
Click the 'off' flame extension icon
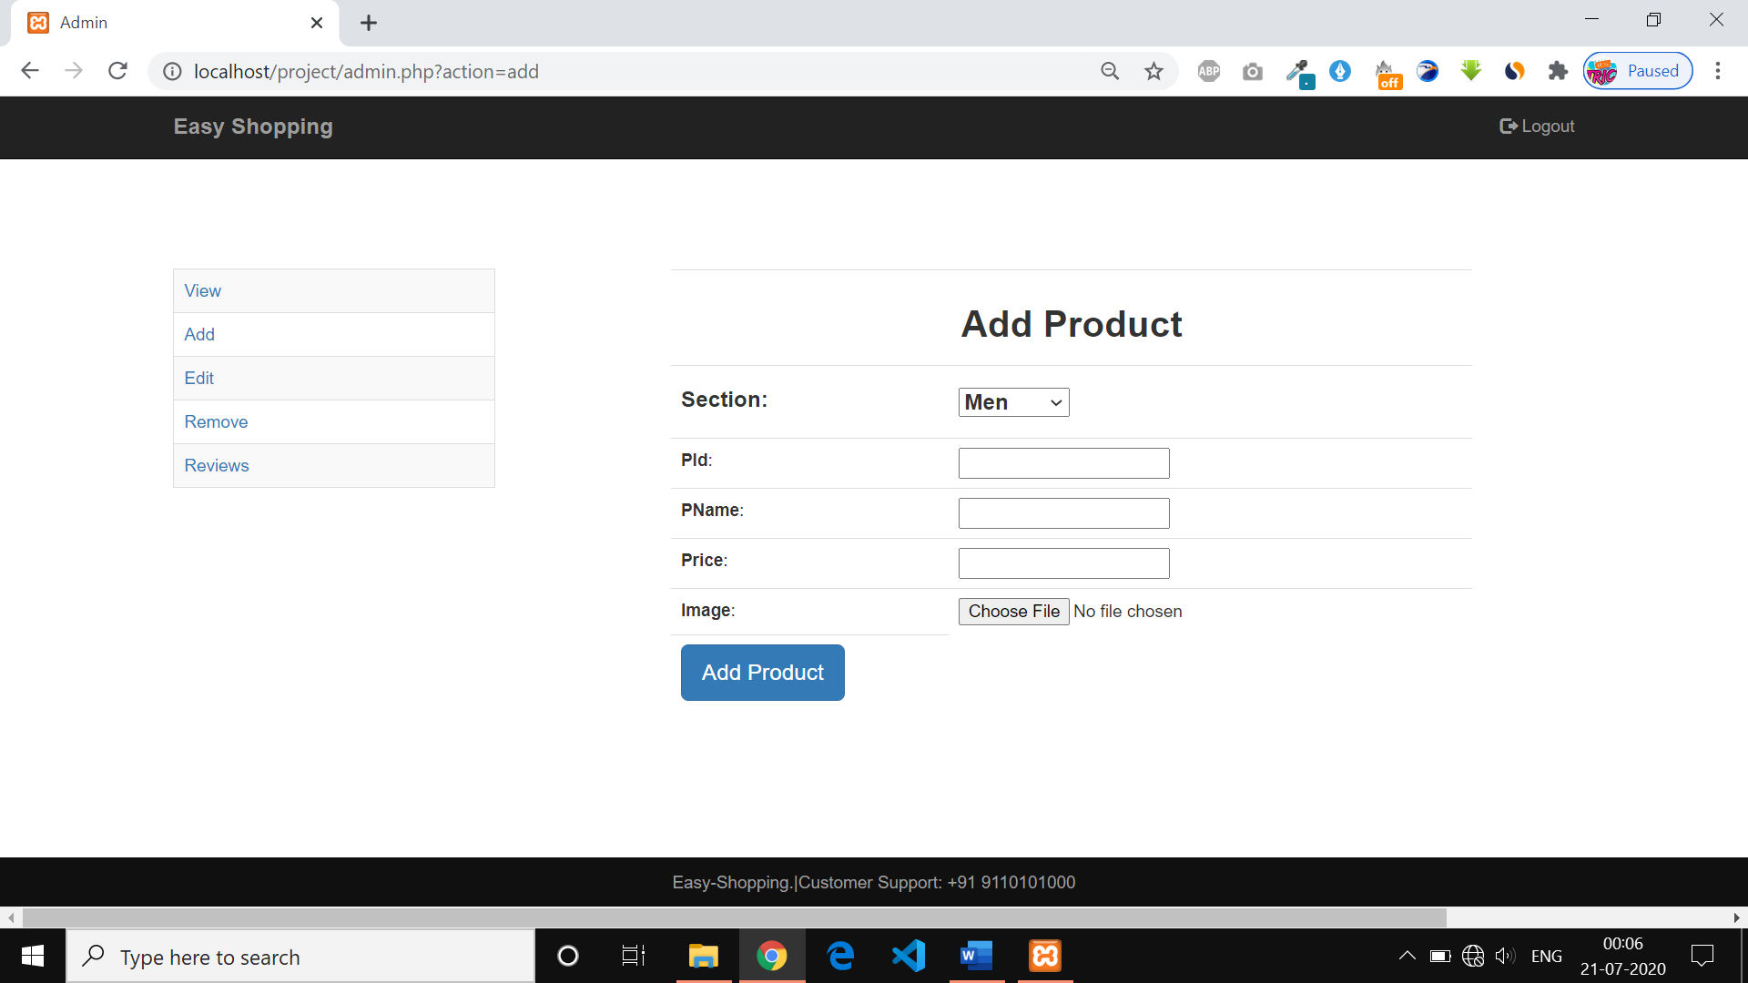pyautogui.click(x=1387, y=71)
